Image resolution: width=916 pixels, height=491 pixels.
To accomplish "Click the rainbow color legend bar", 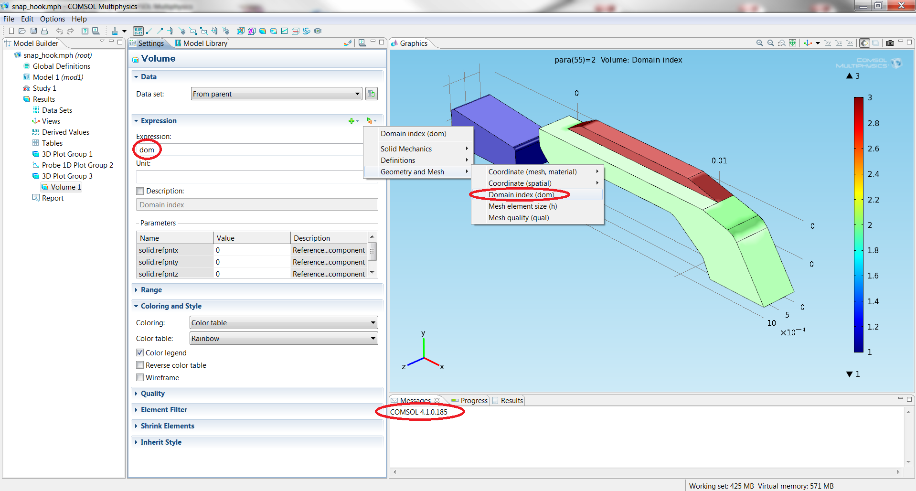I will [x=858, y=224].
